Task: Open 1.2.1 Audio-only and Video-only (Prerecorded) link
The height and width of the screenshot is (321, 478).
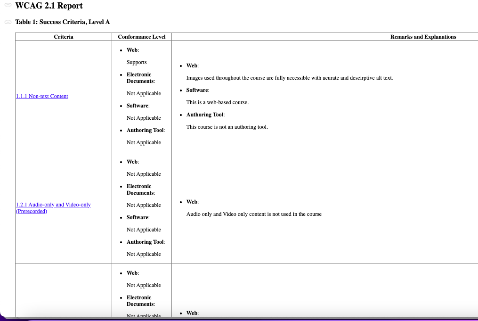Action: coord(53,208)
